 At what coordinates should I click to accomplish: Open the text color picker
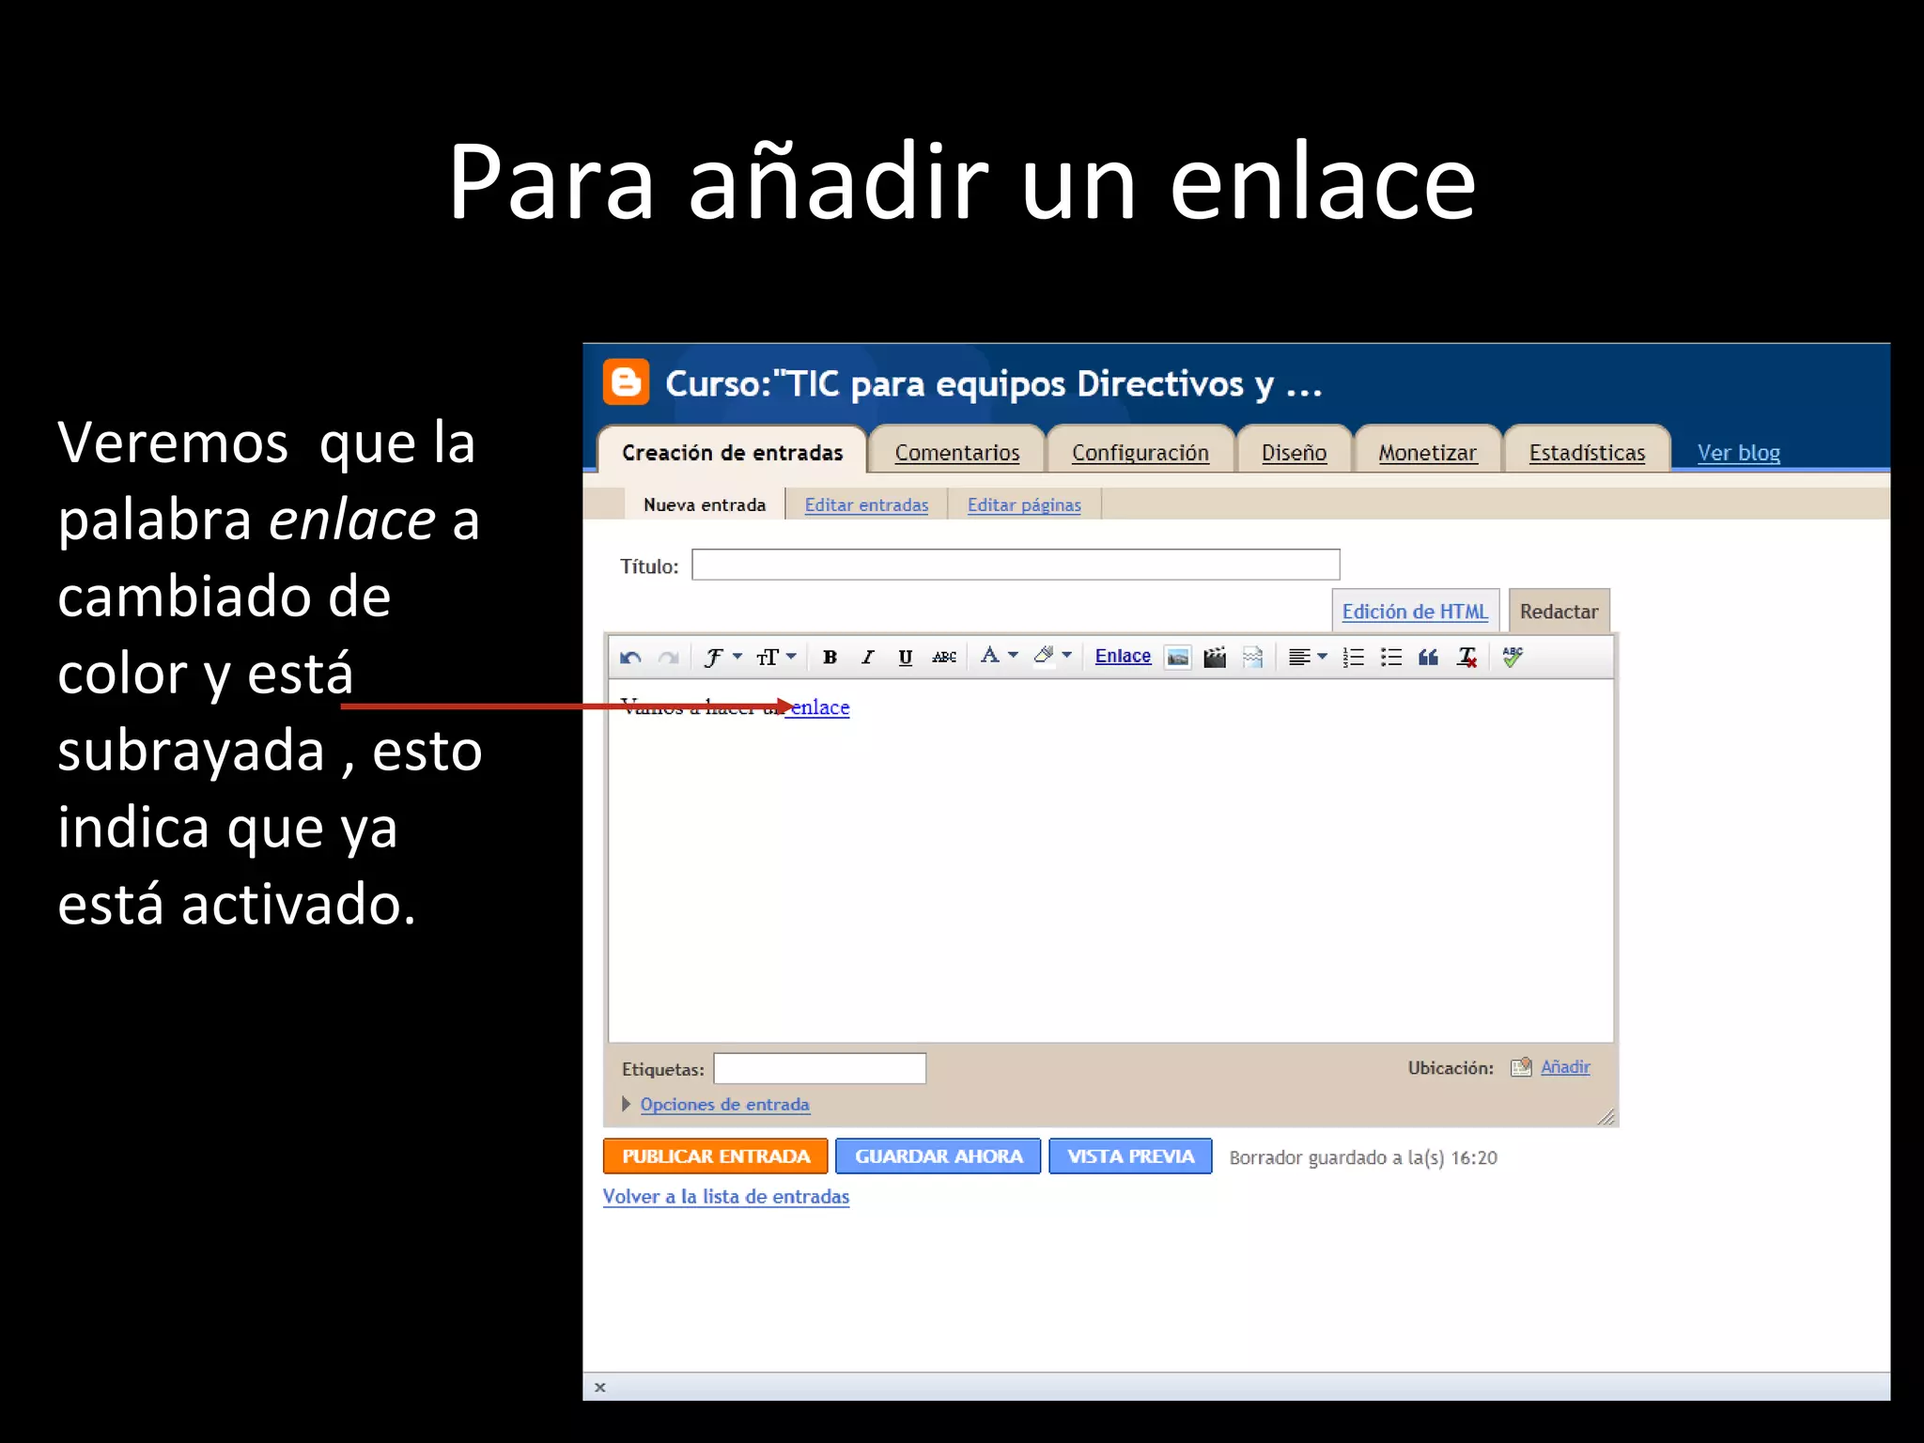(x=999, y=656)
